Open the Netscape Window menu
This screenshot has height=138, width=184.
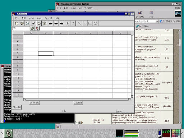point(88,8)
